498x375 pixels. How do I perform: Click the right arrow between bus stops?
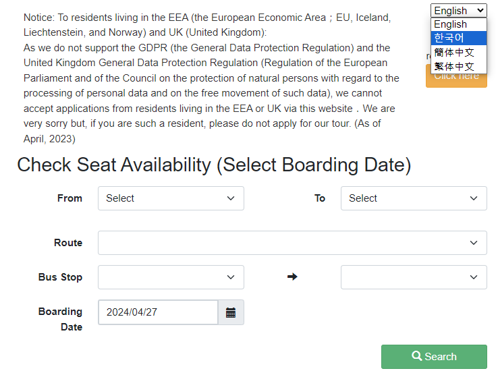292,277
